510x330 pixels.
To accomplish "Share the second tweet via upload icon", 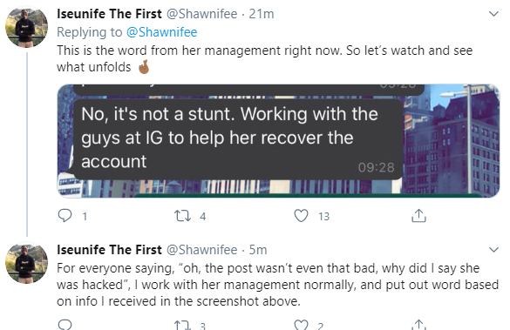I will (x=418, y=325).
